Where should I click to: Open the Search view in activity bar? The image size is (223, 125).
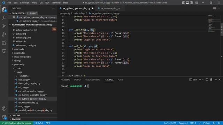pos(4,18)
